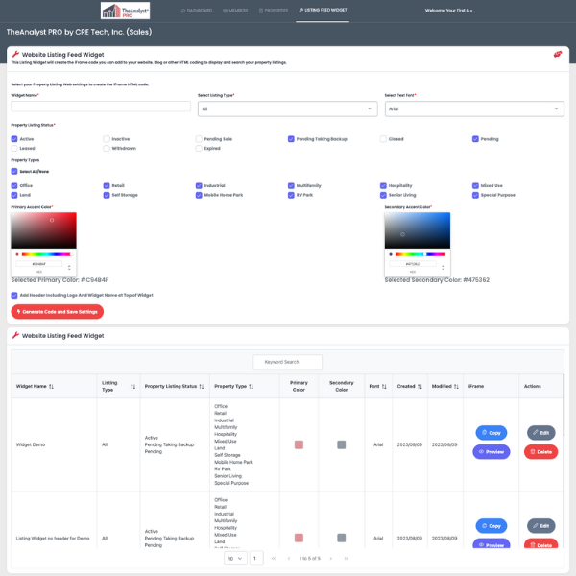Uncheck the Hospitality property type
Viewport: 576px width, 576px height.
tap(383, 185)
